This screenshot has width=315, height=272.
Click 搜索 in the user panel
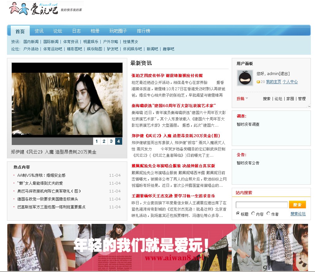(x=267, y=98)
